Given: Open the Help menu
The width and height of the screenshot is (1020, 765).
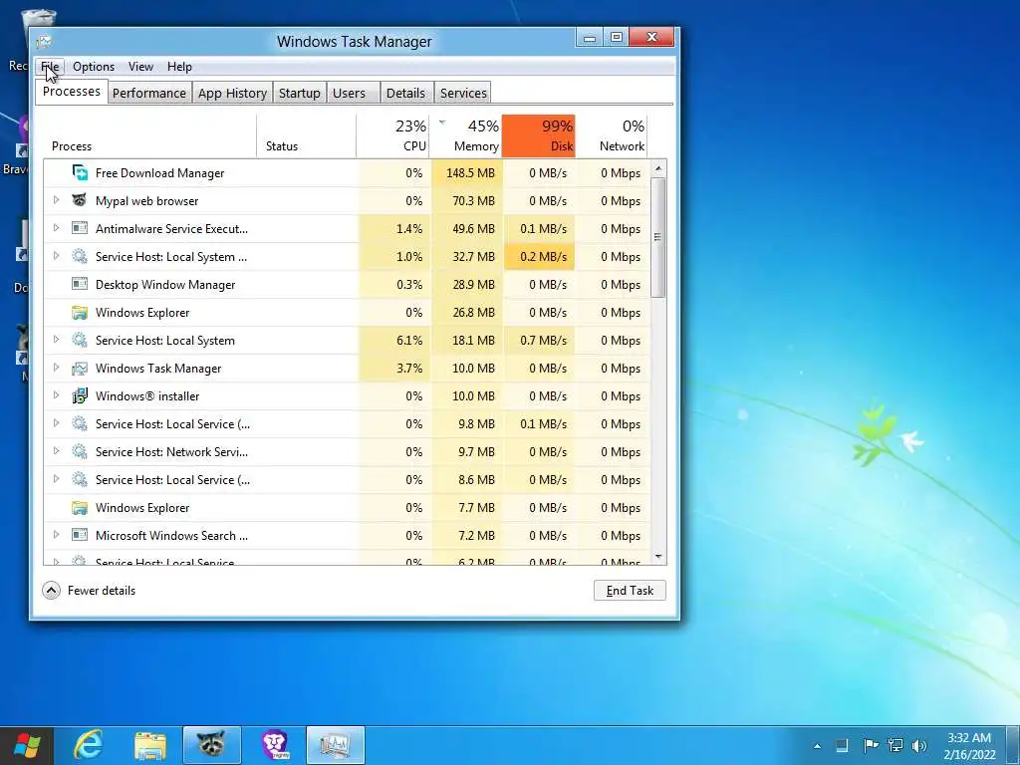Looking at the screenshot, I should pos(179,67).
